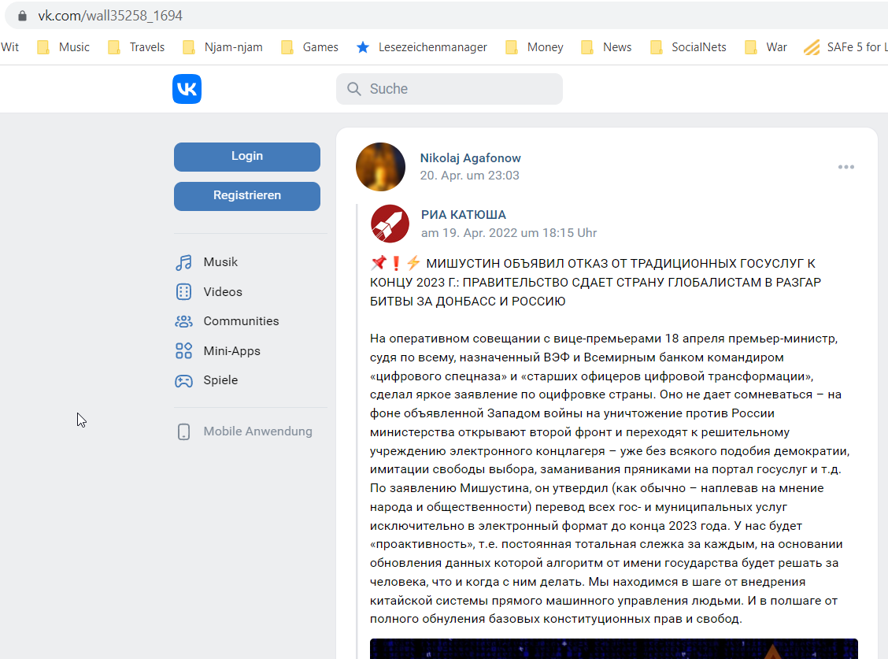Open the SAFe 5 bookmark

845,47
